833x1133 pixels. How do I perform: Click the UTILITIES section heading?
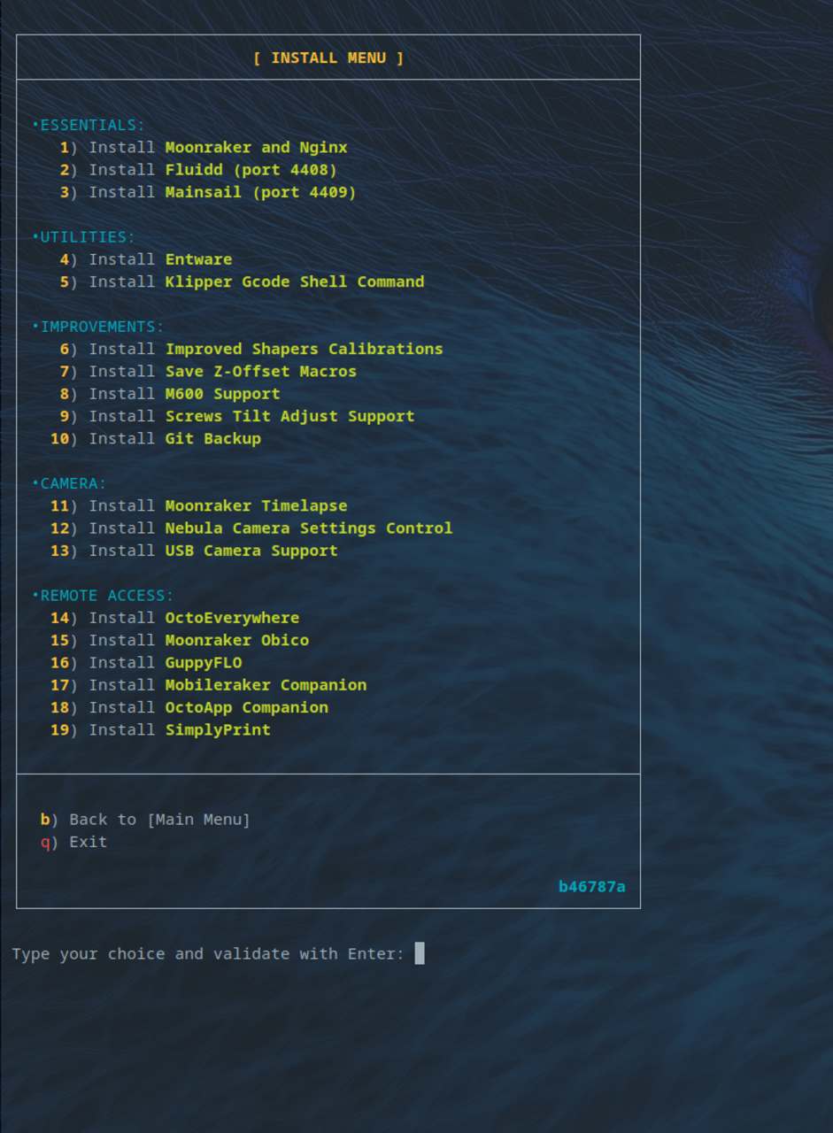[84, 237]
